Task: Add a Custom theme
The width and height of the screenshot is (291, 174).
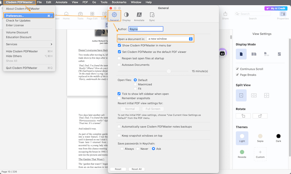Action: point(260,154)
